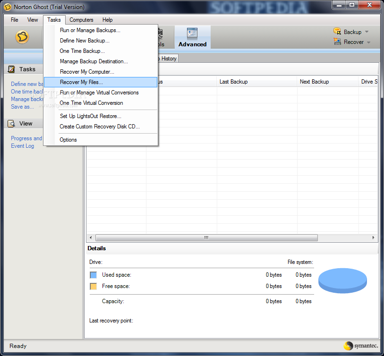Choose Recover My Computer entry
384x356 pixels.
coord(101,72)
